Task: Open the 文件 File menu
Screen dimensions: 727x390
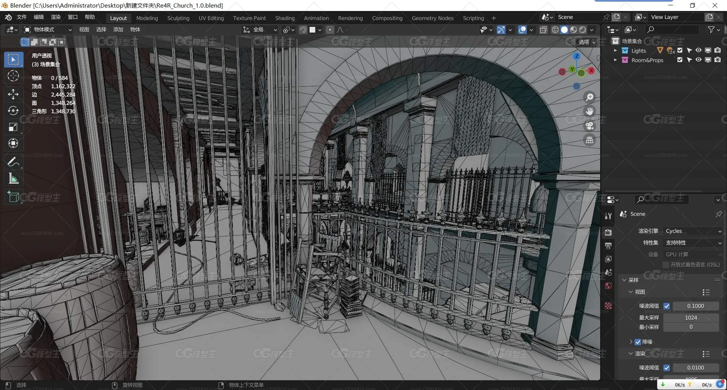Action: [x=22, y=17]
